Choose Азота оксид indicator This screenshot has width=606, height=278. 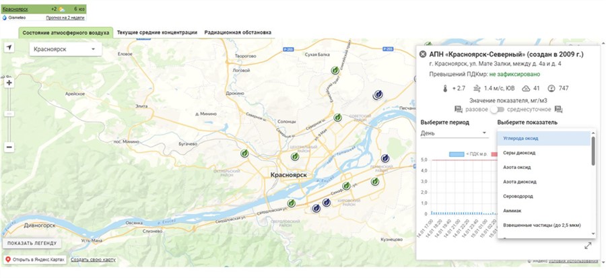coord(544,168)
